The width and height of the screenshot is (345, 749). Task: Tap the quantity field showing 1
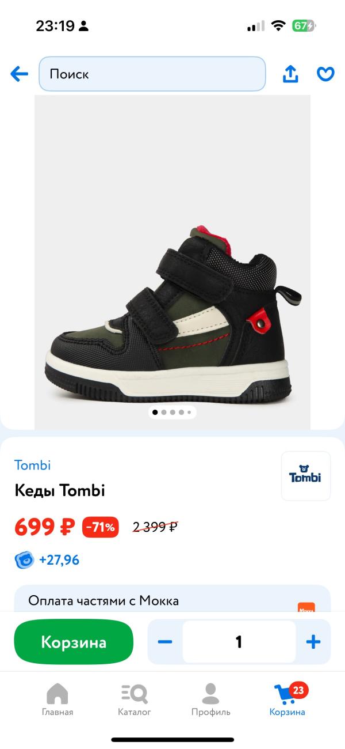pyautogui.click(x=239, y=642)
